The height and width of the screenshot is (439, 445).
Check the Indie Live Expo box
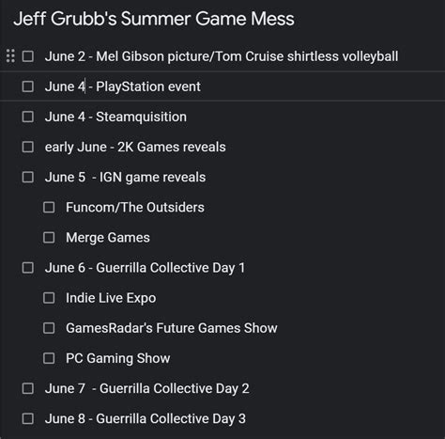point(49,298)
